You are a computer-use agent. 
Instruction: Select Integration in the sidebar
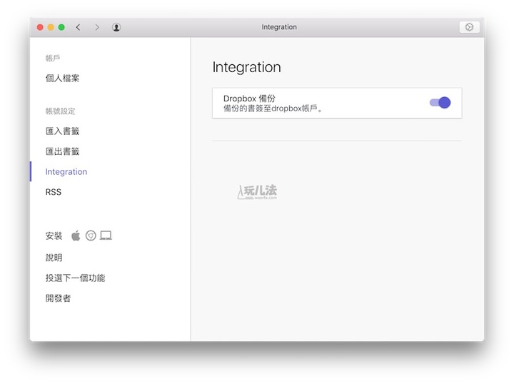click(x=66, y=172)
